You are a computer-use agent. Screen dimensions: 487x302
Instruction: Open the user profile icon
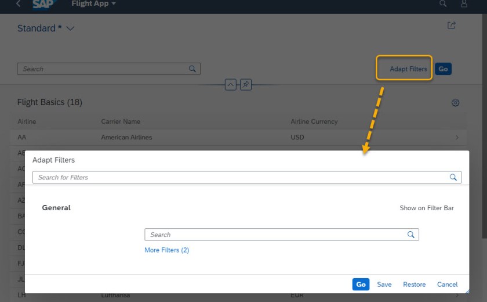pos(464,3)
